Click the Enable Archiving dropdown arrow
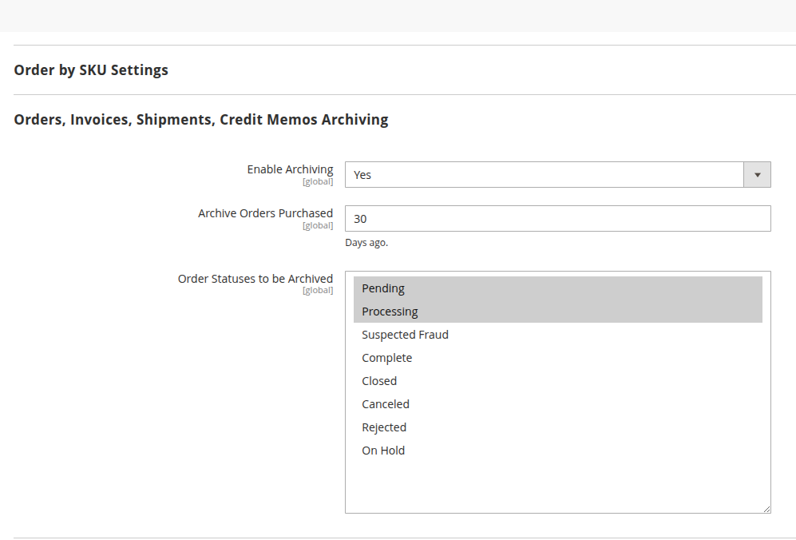The width and height of the screenshot is (796, 540). click(x=757, y=175)
